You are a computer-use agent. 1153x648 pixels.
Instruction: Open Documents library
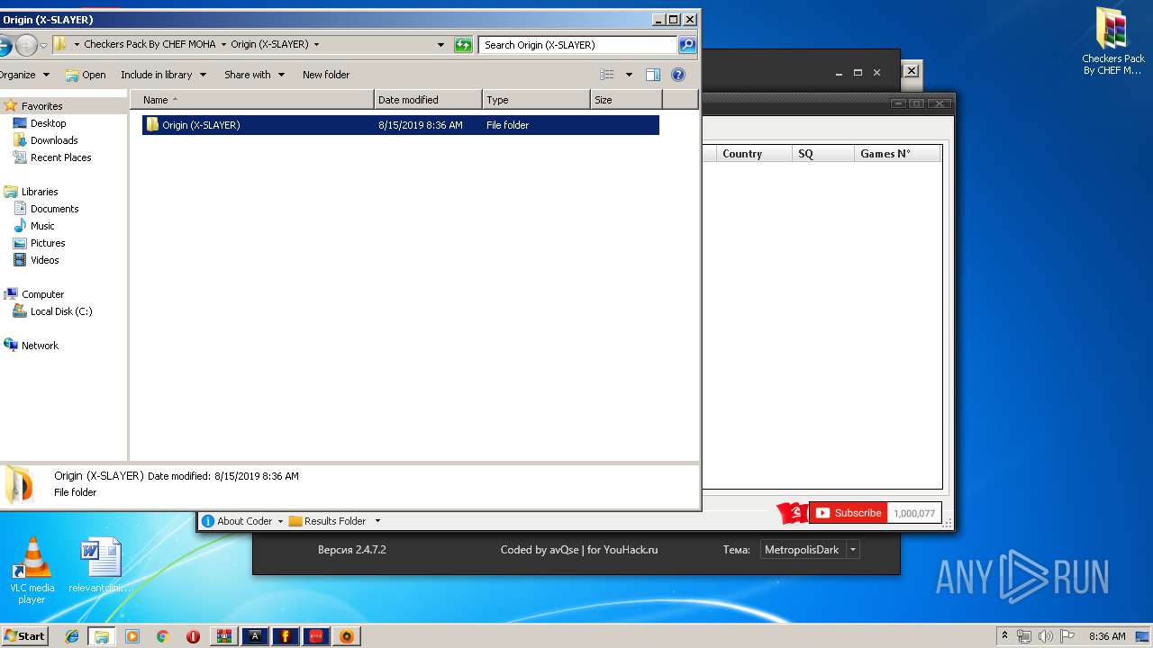pos(54,209)
